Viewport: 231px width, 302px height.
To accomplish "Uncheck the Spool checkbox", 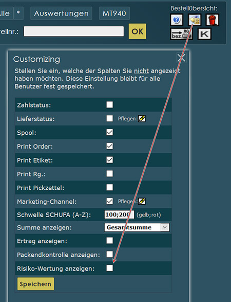I will click(109, 132).
